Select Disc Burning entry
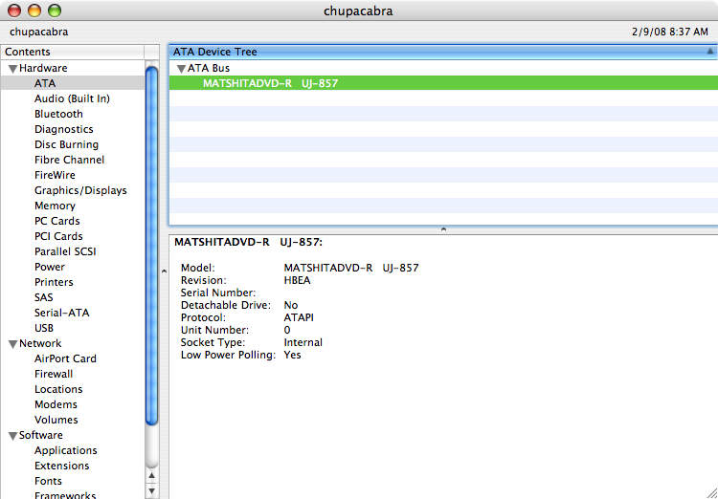The image size is (718, 499). tap(66, 144)
